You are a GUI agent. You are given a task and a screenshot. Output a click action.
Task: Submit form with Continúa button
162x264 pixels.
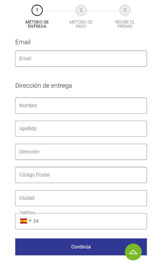(x=81, y=247)
